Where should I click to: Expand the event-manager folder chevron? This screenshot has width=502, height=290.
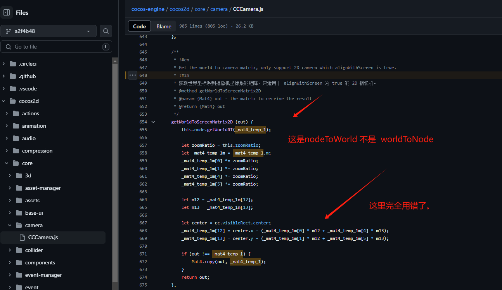coord(10,275)
